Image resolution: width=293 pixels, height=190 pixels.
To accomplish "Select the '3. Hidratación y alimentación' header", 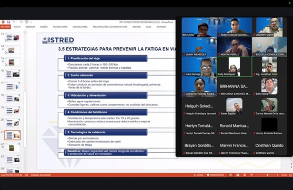I will click(106, 96).
